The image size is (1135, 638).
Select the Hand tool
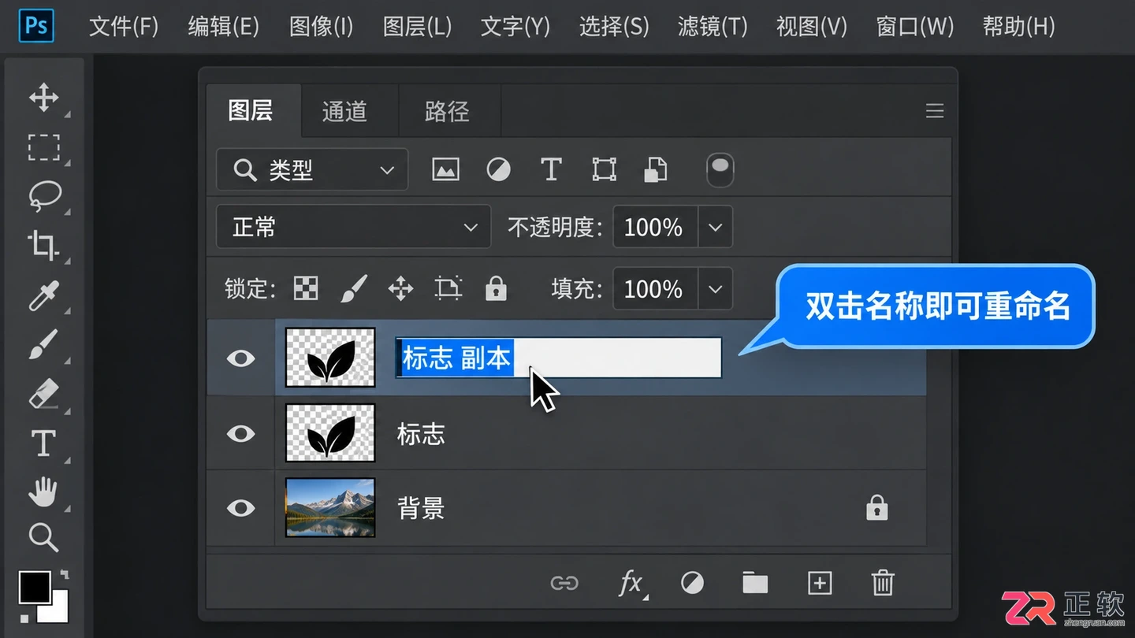pos(43,491)
